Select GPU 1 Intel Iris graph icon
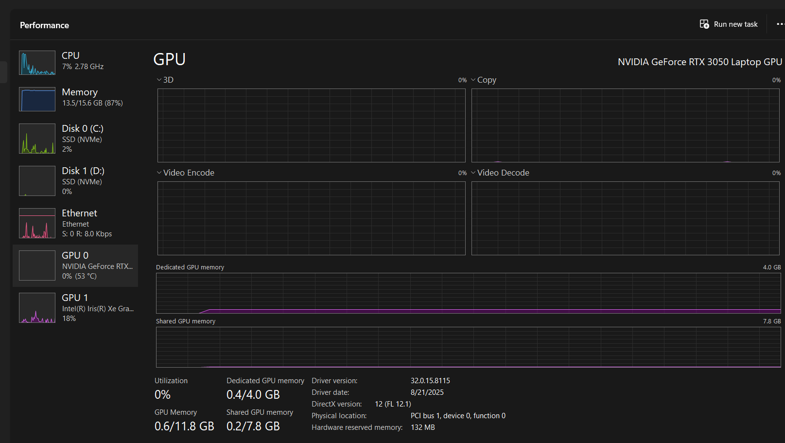 tap(37, 308)
